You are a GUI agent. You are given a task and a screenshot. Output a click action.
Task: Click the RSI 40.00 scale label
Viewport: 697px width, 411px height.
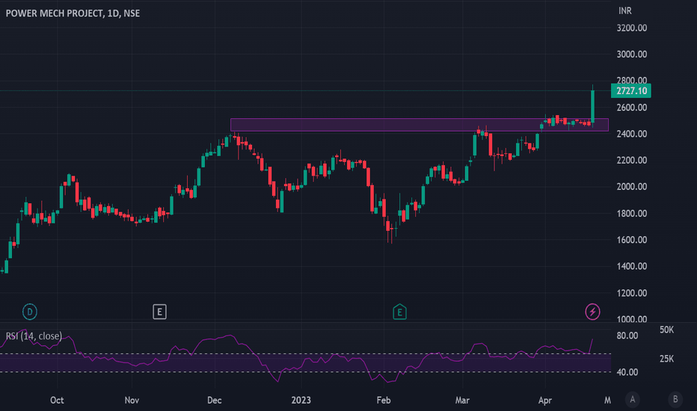[627, 372]
